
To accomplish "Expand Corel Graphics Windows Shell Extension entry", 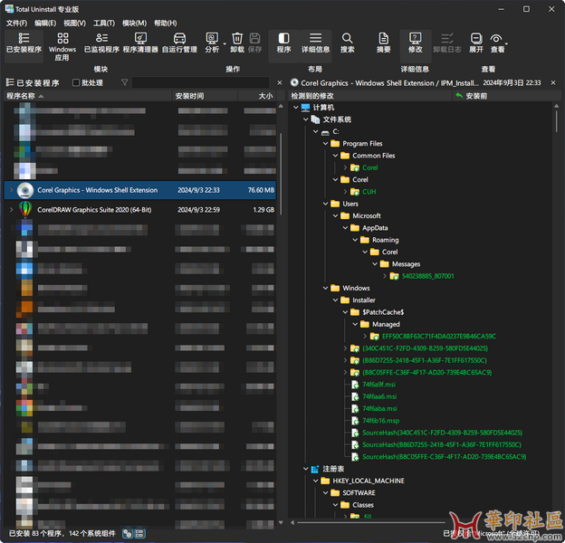I will point(11,190).
